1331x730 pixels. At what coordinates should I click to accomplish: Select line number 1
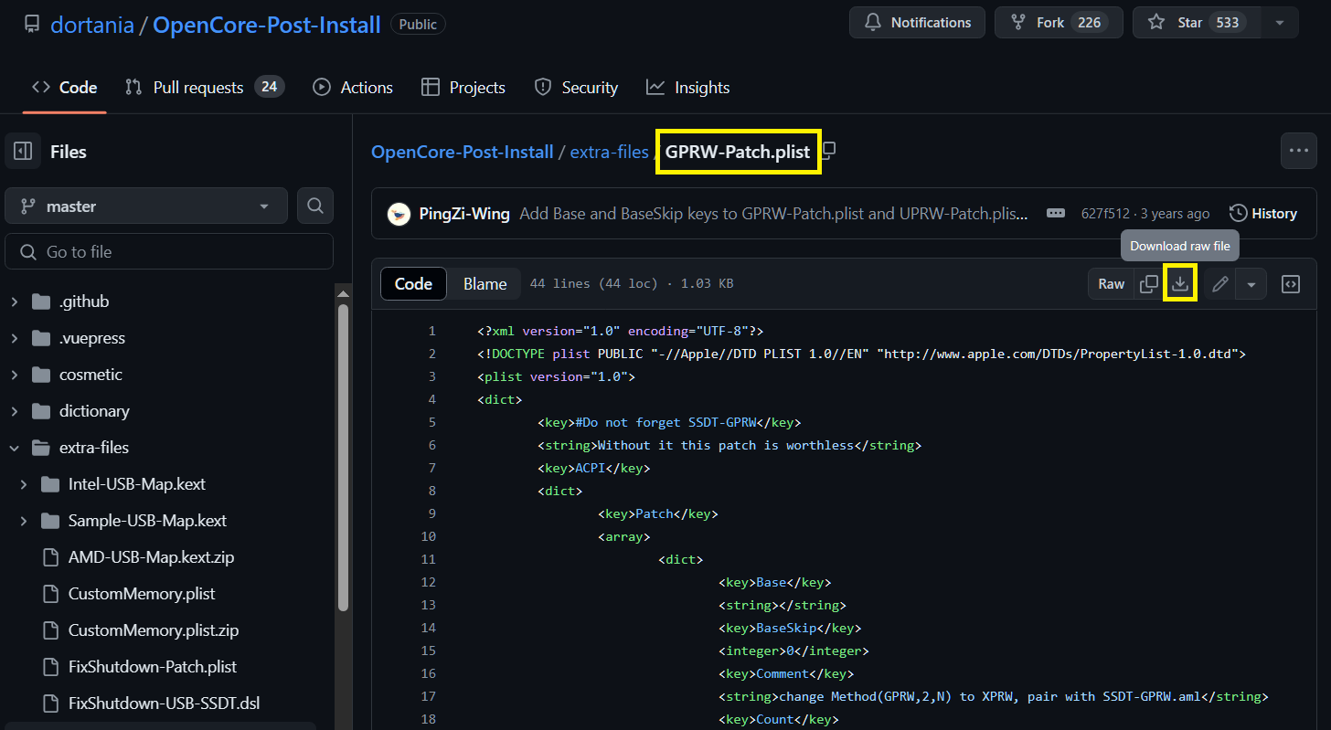click(x=431, y=331)
